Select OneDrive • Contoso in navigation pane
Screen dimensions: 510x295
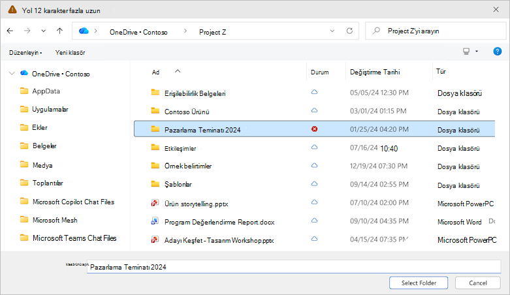point(61,74)
